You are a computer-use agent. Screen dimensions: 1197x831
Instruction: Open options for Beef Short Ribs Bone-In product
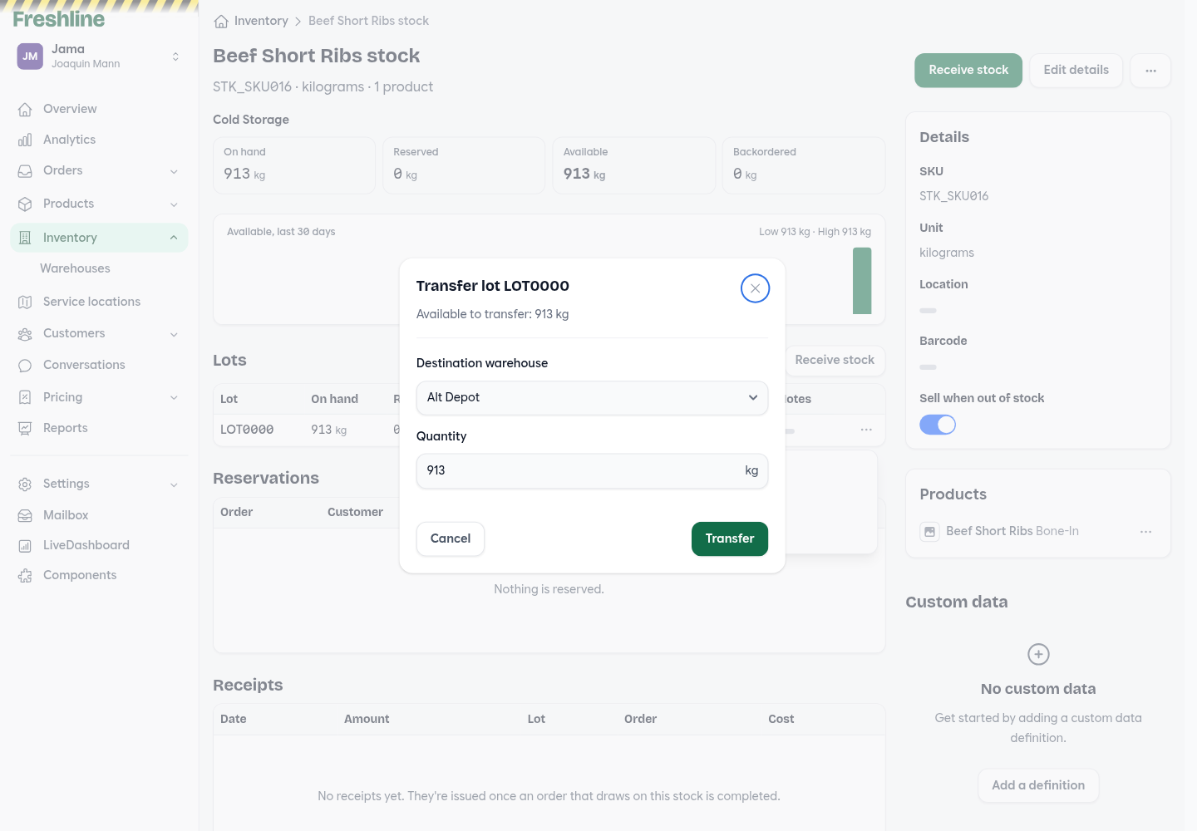[x=1145, y=531]
